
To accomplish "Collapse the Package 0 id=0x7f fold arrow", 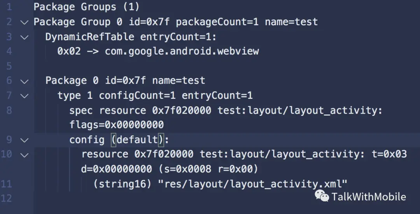I will point(24,81).
